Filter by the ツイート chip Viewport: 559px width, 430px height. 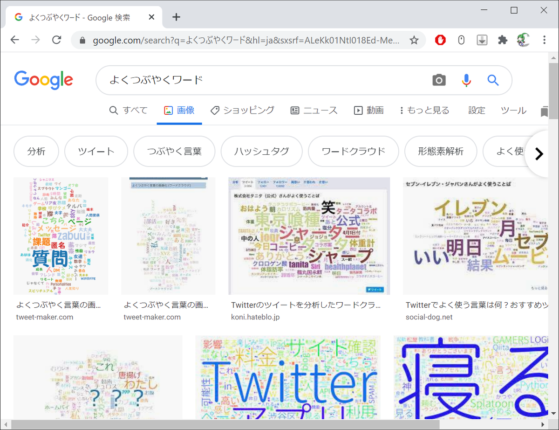pyautogui.click(x=96, y=151)
